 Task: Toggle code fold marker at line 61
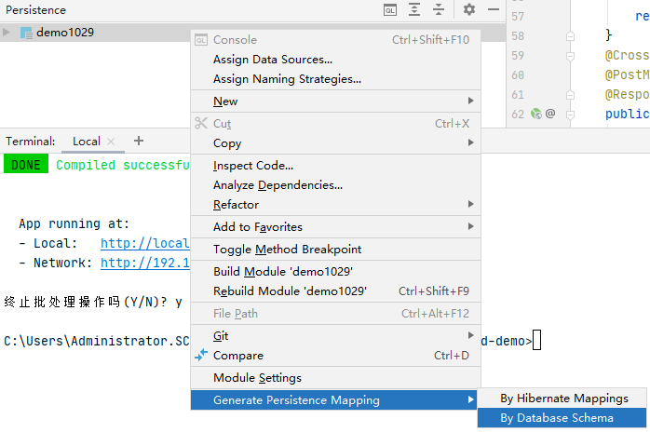click(570, 95)
